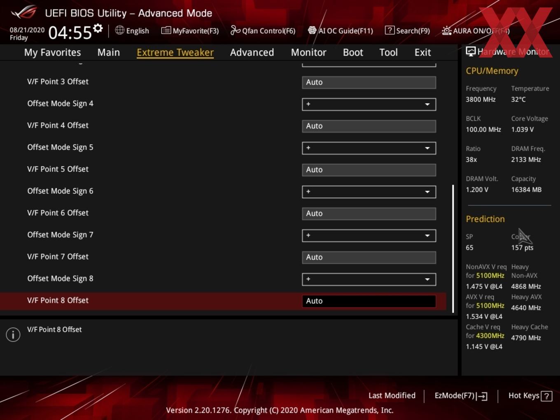The width and height of the screenshot is (560, 420).
Task: Click the globe language icon
Action: click(x=119, y=30)
